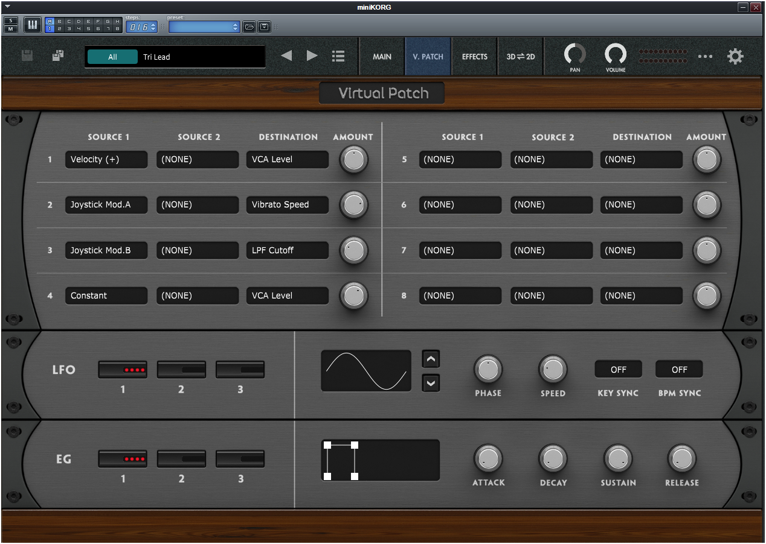
Task: Click the save preset icon beside folder
Action: 265,27
